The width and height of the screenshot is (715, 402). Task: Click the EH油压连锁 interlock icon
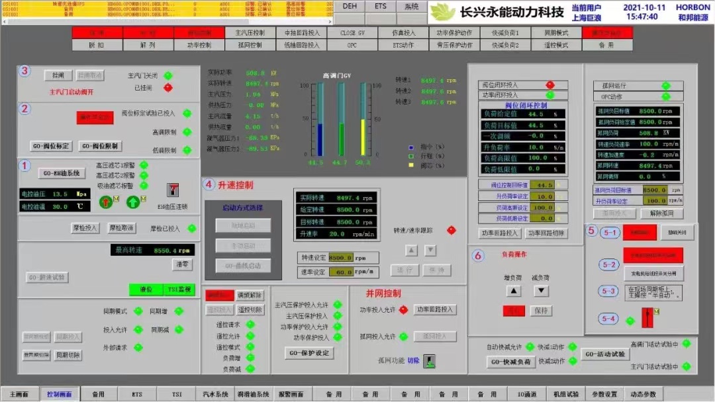172,190
